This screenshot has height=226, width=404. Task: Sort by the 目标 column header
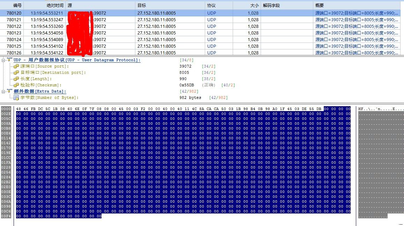pos(170,6)
